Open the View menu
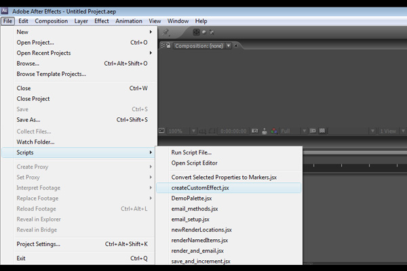 coord(155,21)
